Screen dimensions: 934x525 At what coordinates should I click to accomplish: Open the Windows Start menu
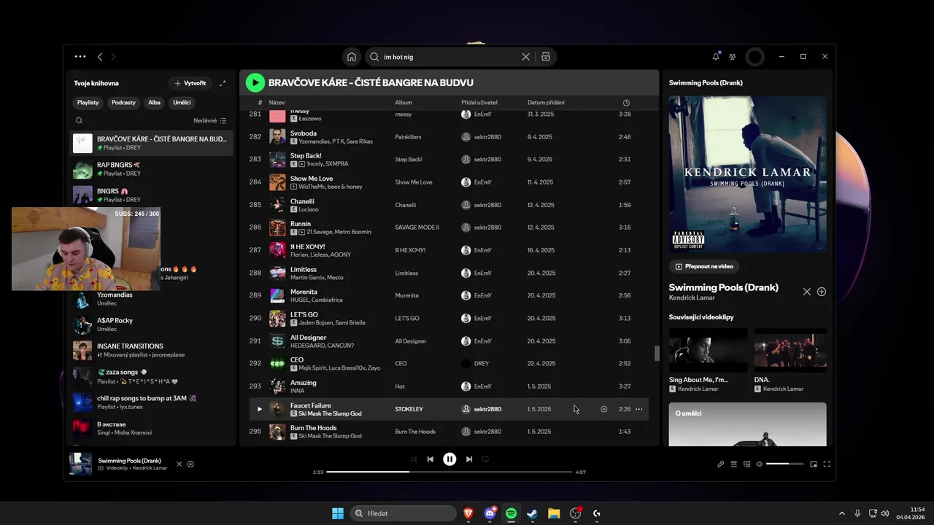[338, 513]
